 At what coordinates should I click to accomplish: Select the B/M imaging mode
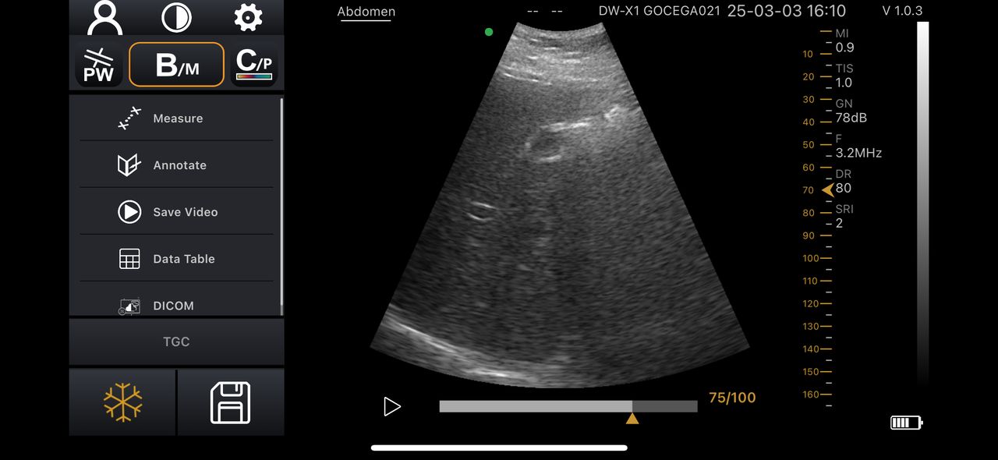click(x=176, y=65)
